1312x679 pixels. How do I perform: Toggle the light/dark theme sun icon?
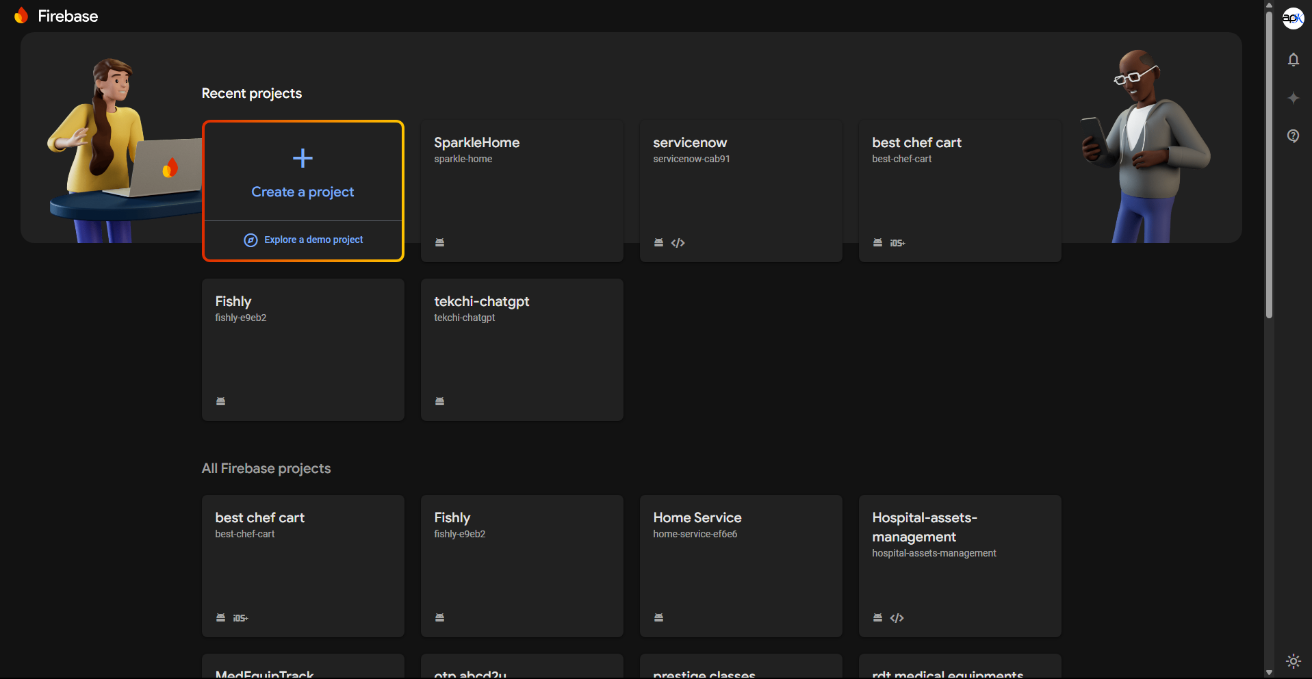(x=1293, y=661)
